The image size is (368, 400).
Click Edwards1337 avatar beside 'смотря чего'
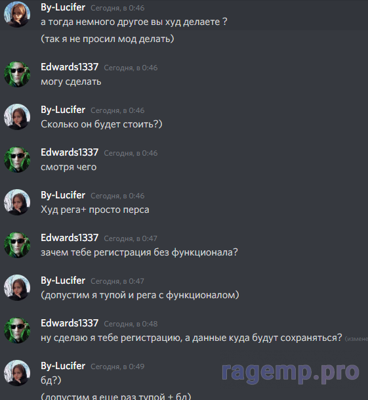[x=17, y=160]
